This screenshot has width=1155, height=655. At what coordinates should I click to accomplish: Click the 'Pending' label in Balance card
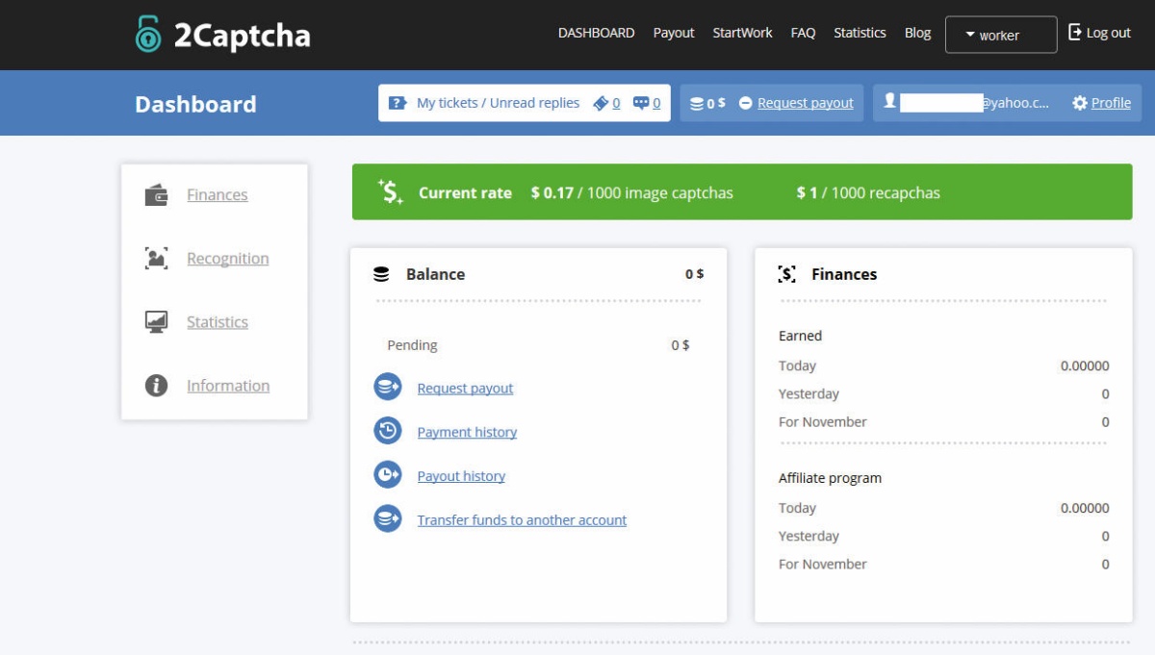click(x=412, y=345)
